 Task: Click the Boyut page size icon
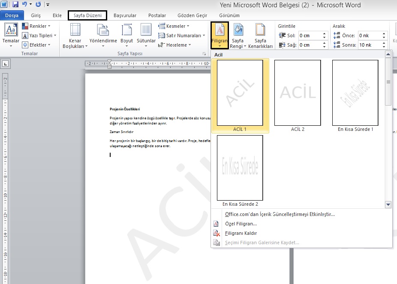[x=127, y=35]
